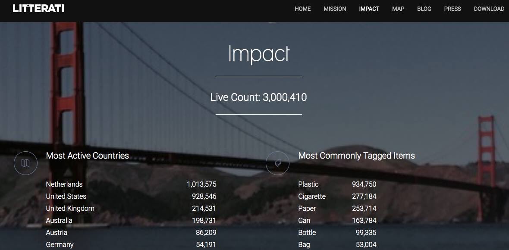Select the Impact nav item
The height and width of the screenshot is (250, 509).
[x=369, y=9]
